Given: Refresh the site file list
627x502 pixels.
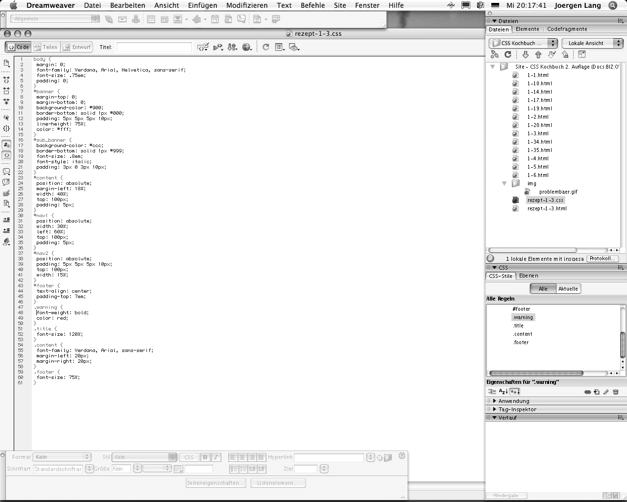Looking at the screenshot, I should 508,54.
